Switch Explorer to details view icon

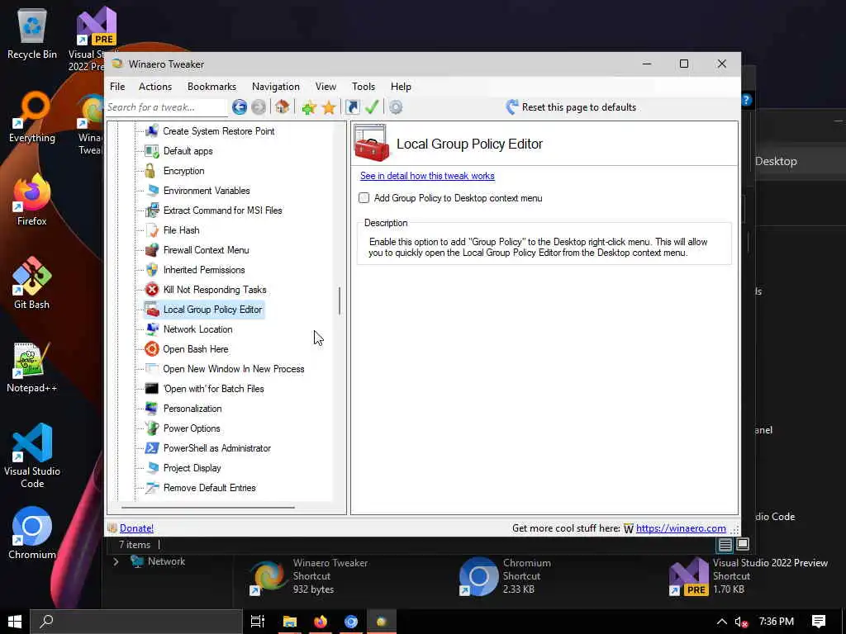click(725, 545)
